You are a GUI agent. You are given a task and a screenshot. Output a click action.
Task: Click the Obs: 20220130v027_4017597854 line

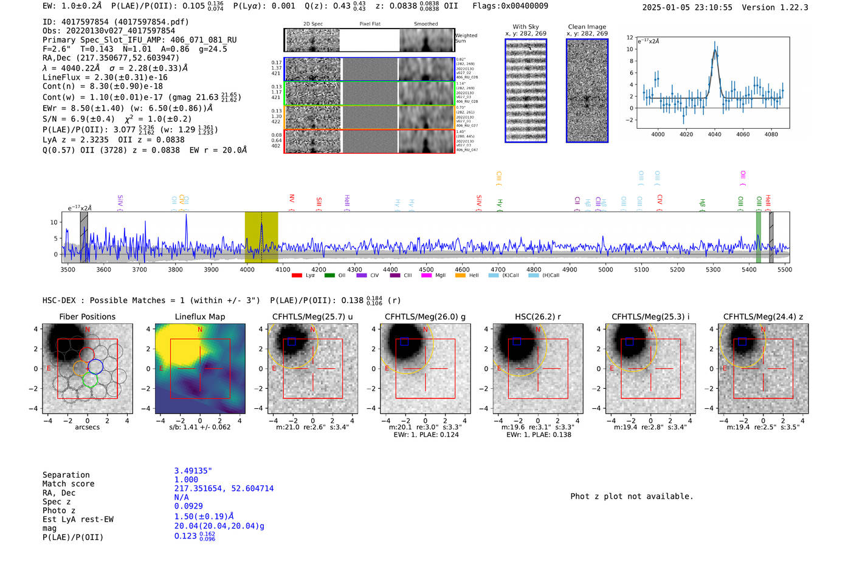[x=109, y=31]
